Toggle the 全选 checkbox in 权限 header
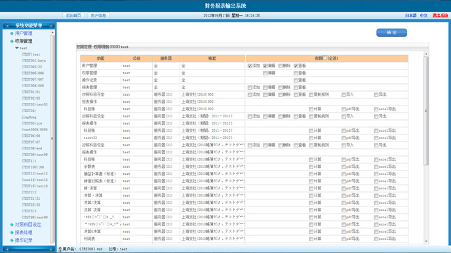The image size is (451, 253). 324,58
